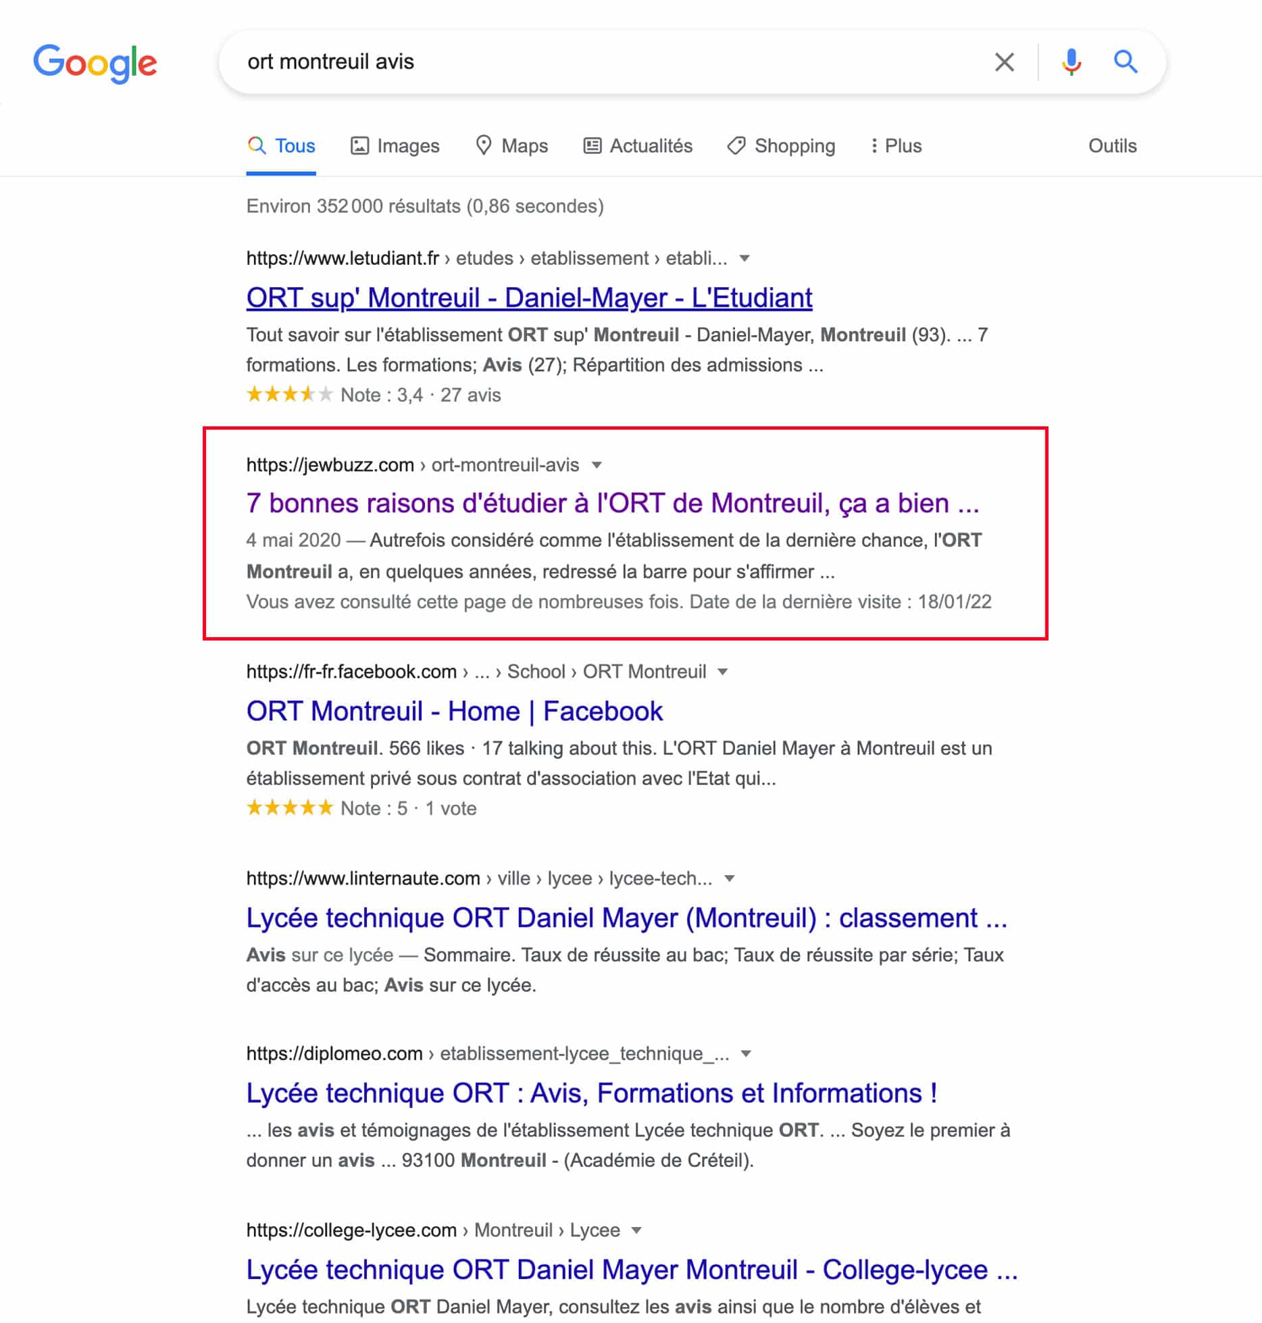
Task: Go to the Google logo homepage
Action: 95,64
